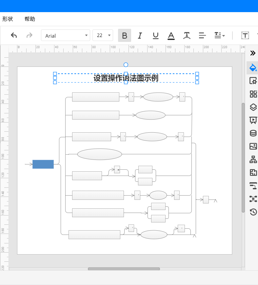Open the org chart panel icon
This screenshot has width=258, height=285.
(253, 160)
